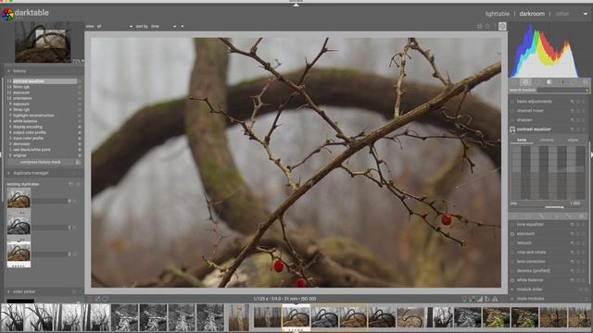Screen dimensions: 593x333
Task: Click the mix slider in contrast equalizer
Action: coord(549,204)
